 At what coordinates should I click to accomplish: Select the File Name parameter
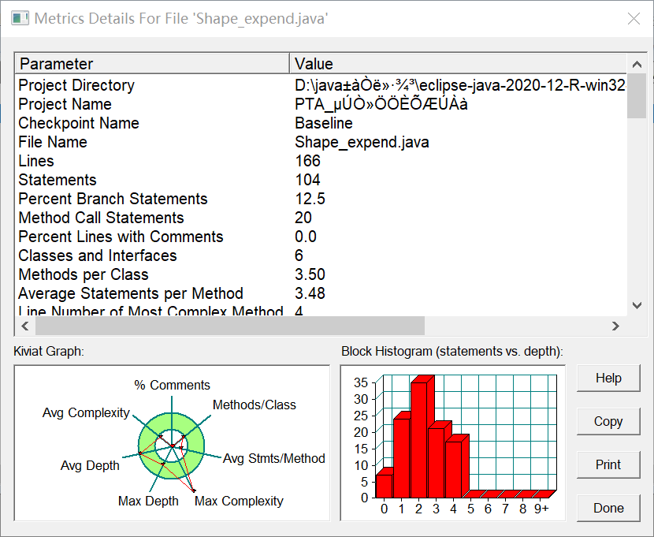(53, 142)
